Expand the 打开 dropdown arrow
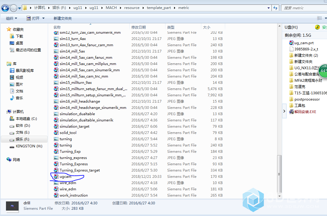327x216 pixels. tap(43, 18)
